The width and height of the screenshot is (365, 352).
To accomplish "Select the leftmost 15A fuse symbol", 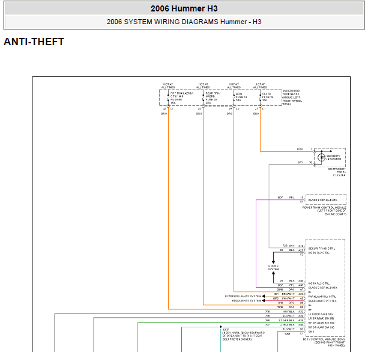I will tap(169, 96).
